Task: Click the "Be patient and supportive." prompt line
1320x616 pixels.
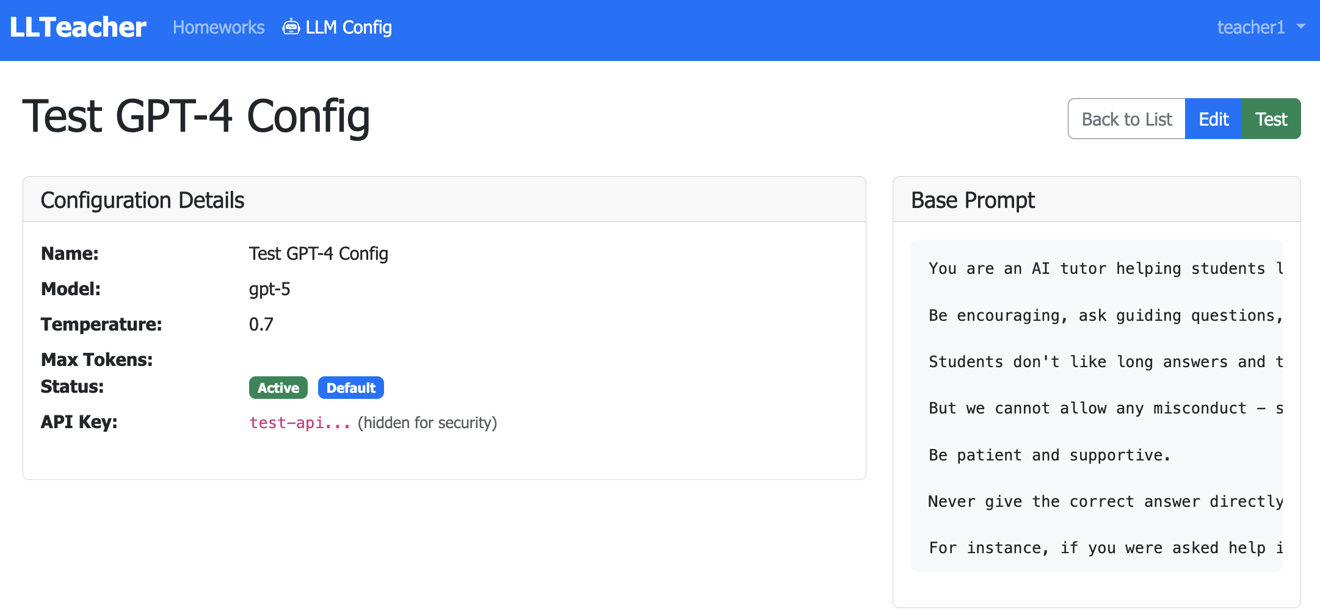Action: 1049,456
